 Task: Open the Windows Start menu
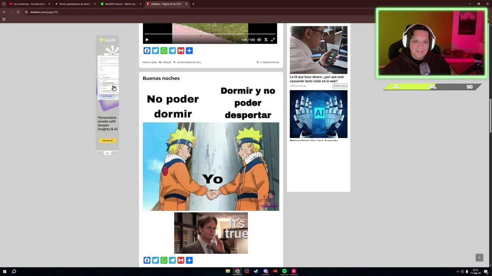4,271
